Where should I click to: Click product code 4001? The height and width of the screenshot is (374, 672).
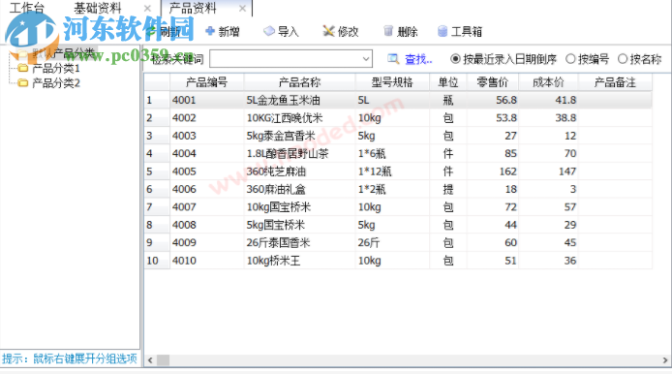pyautogui.click(x=206, y=101)
